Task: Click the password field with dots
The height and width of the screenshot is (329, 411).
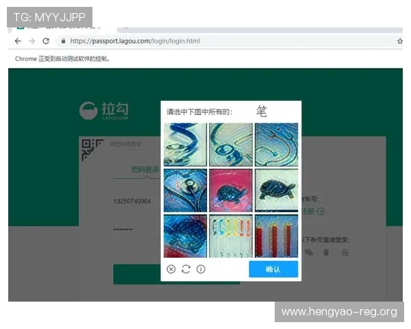Action: coord(123,230)
